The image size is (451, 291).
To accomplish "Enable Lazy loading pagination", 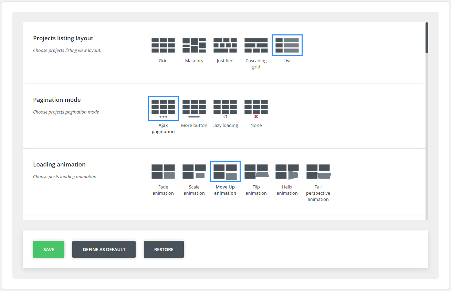I will click(225, 108).
